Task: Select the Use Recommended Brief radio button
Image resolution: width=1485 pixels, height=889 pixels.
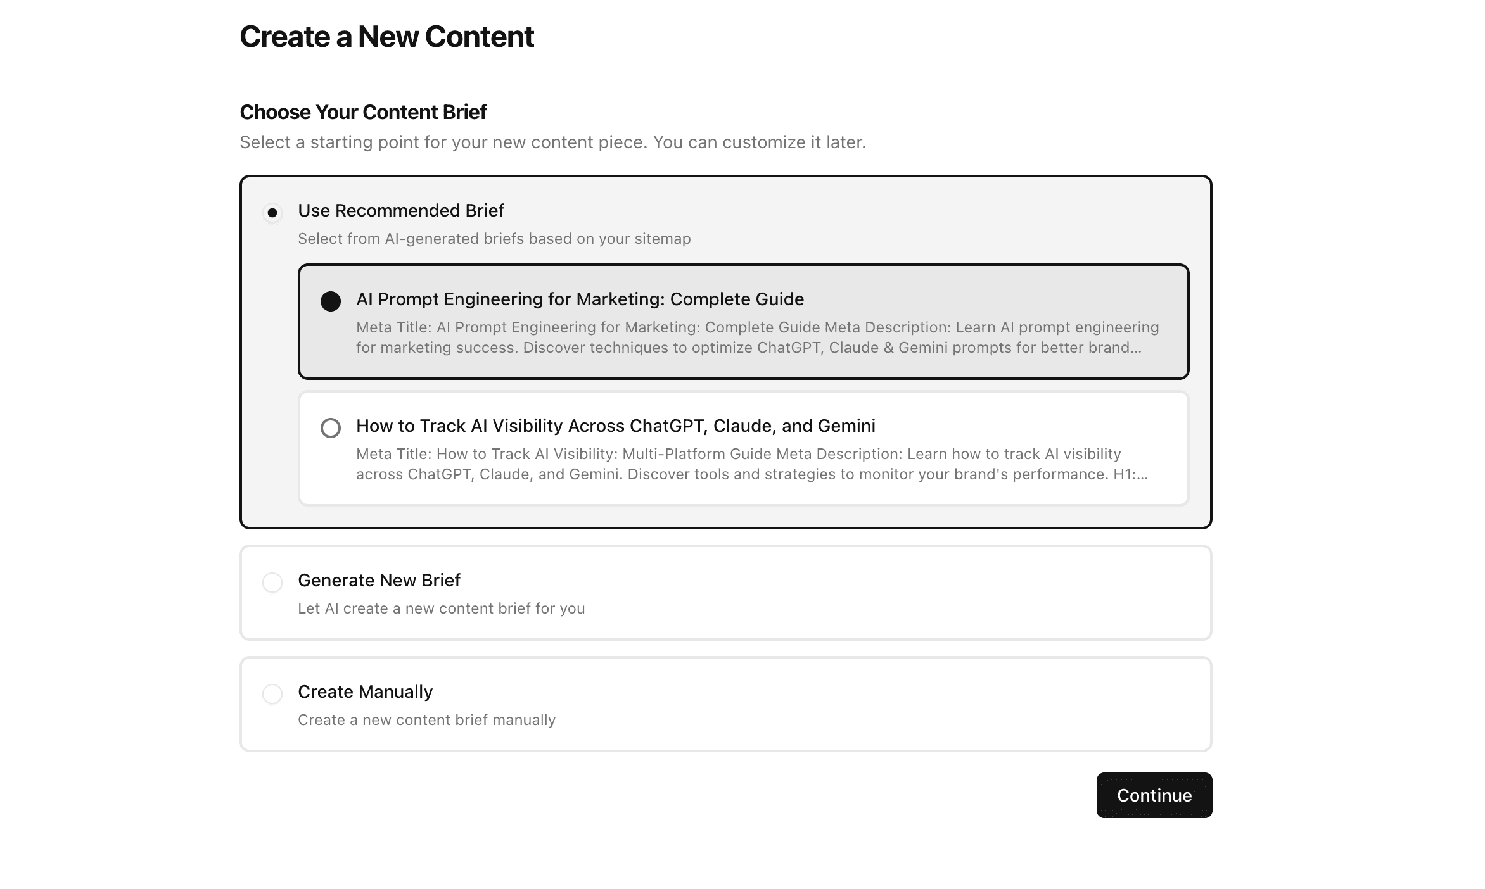Action: pyautogui.click(x=272, y=213)
